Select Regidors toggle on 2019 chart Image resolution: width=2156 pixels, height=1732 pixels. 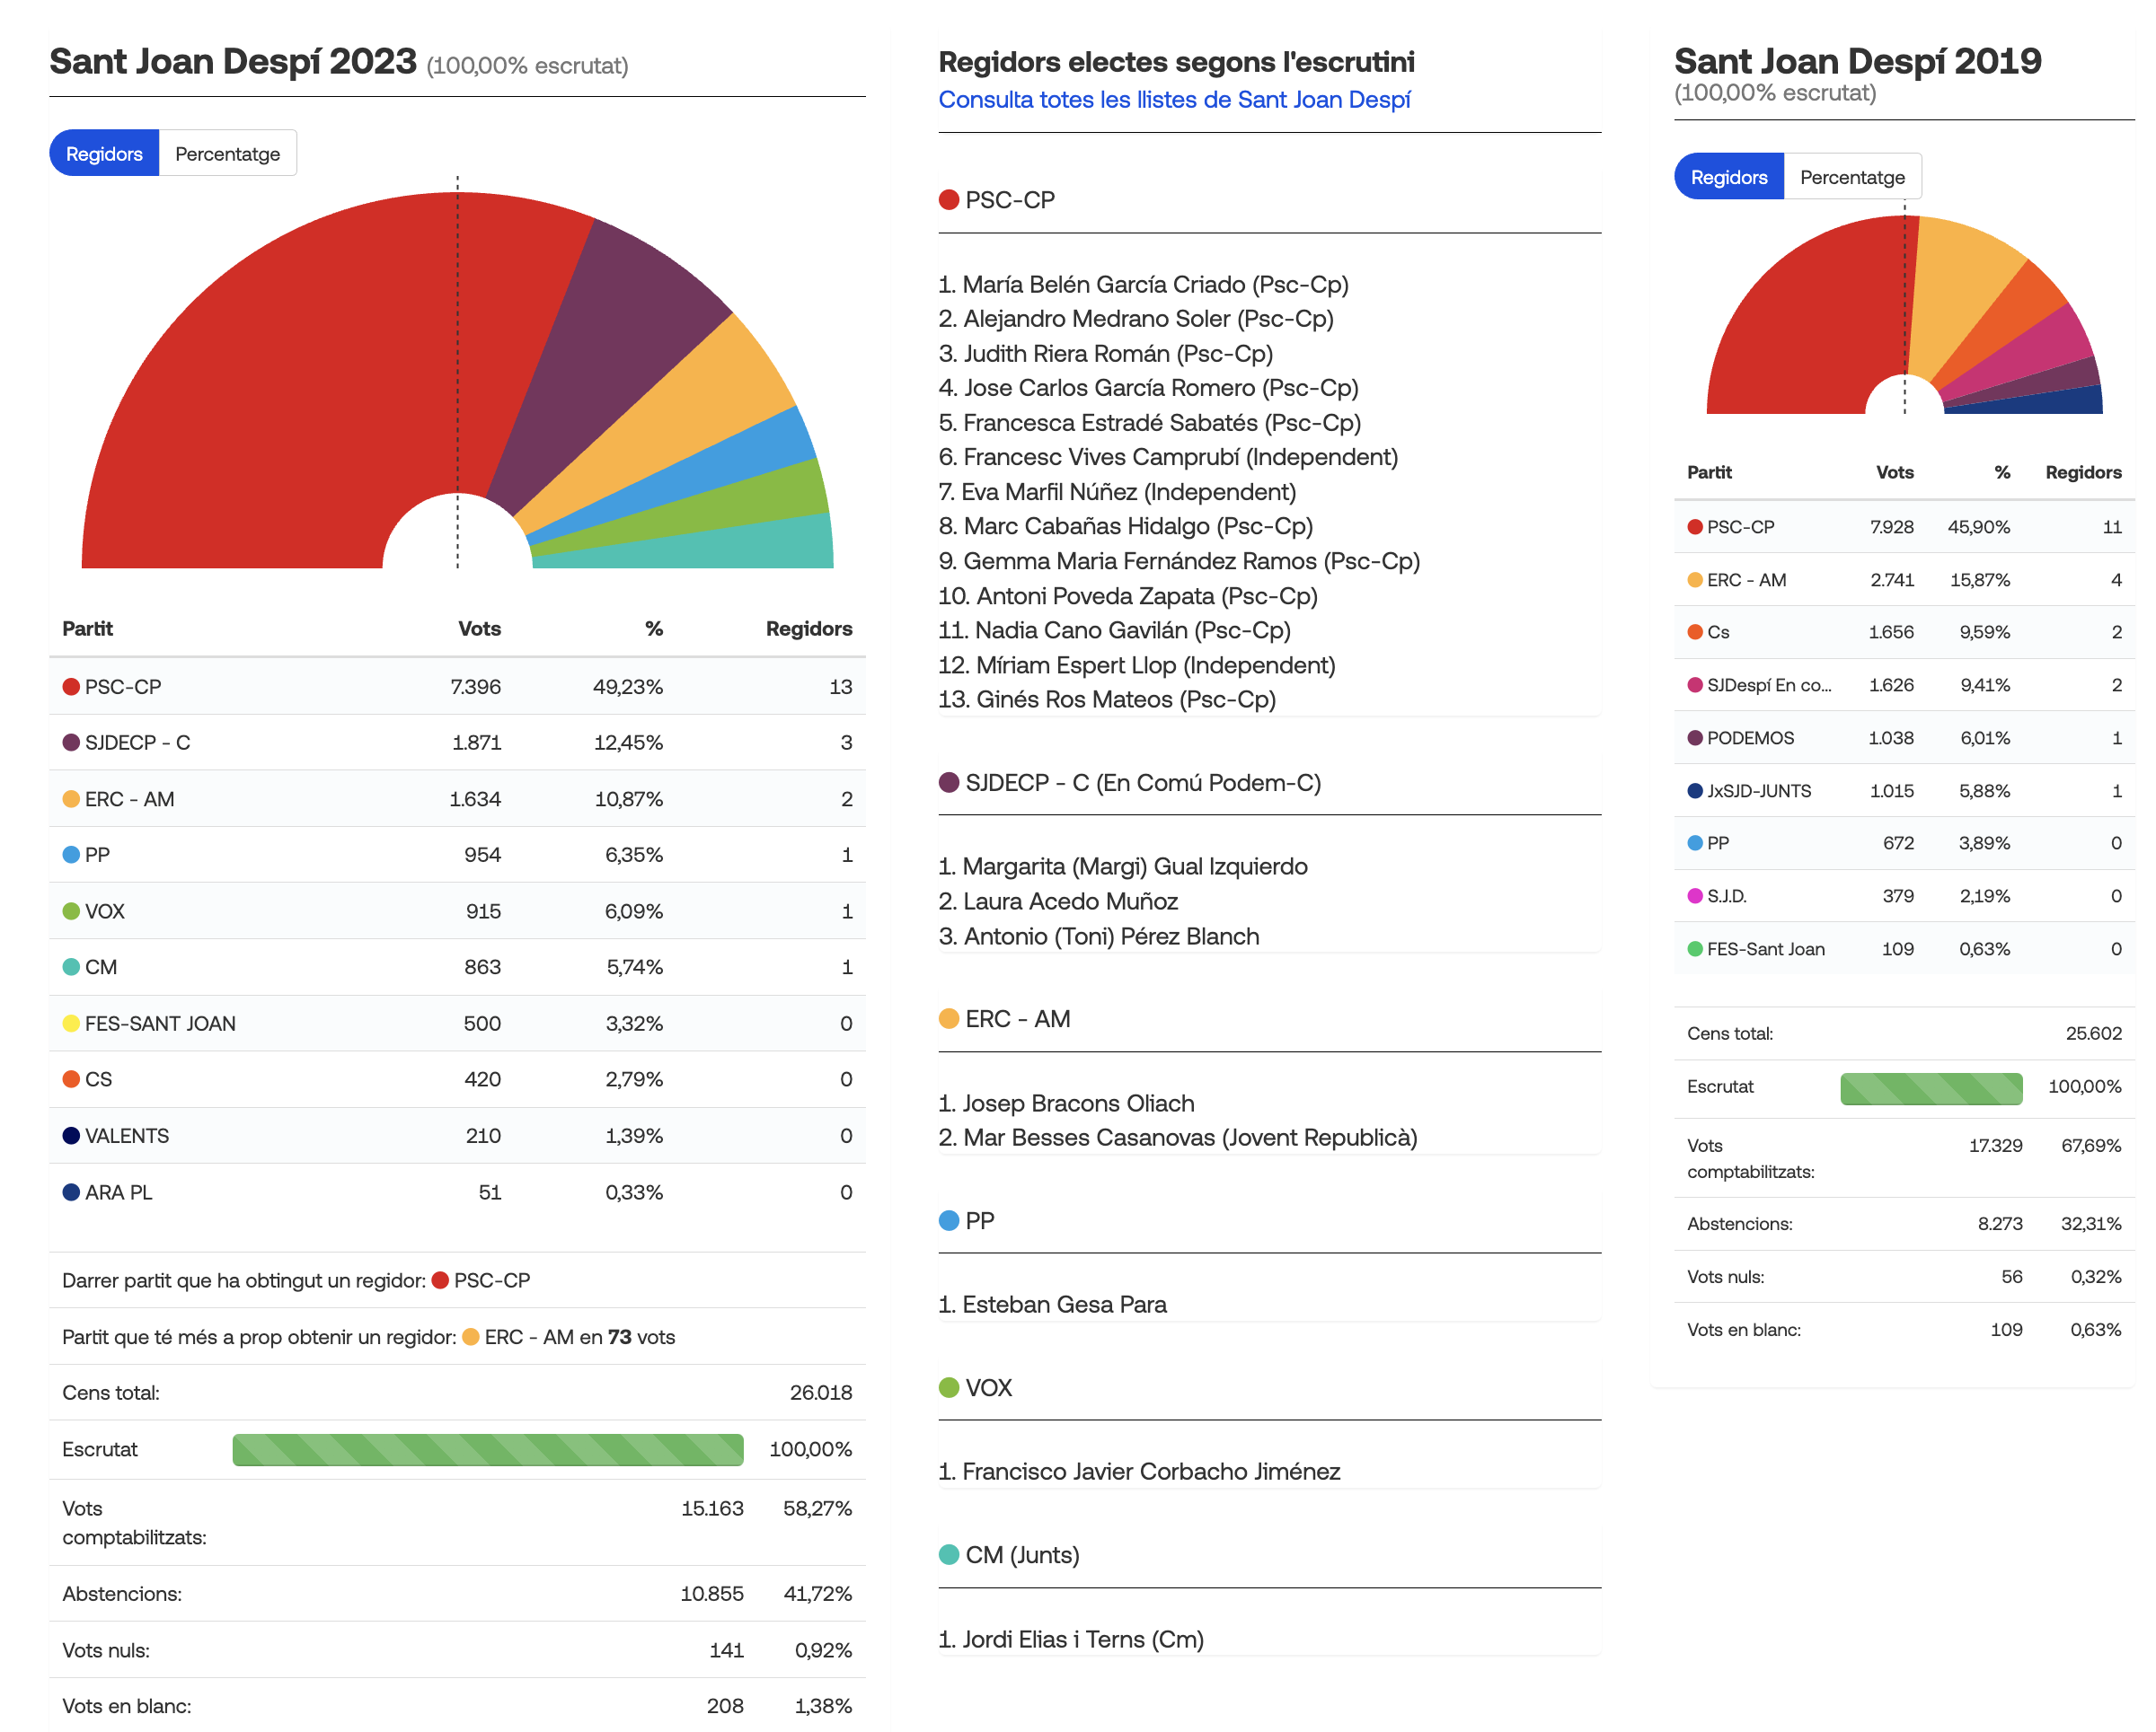point(1728,177)
